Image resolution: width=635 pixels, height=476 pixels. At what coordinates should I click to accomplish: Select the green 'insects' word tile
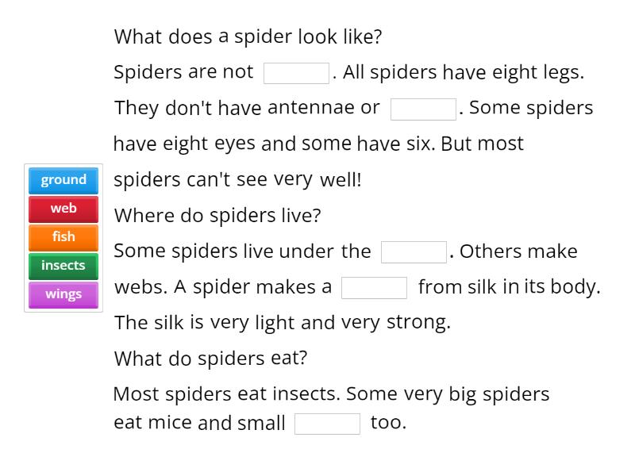[63, 266]
